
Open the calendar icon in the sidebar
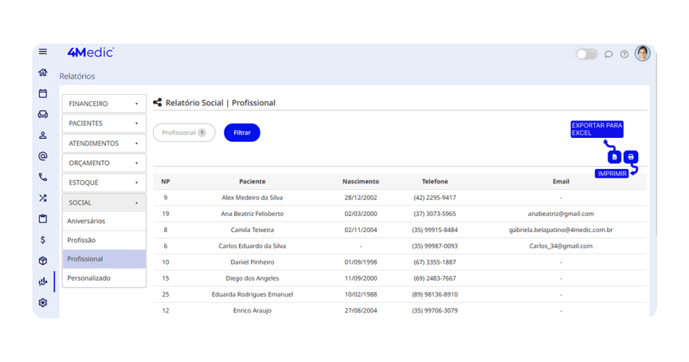(x=43, y=94)
